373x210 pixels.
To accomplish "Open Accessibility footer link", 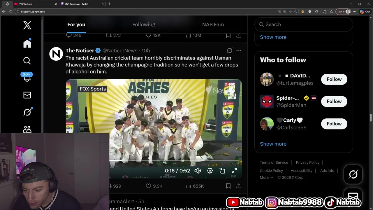I will pyautogui.click(x=301, y=171).
